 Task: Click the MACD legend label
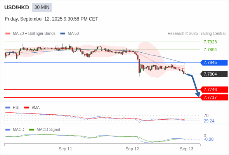click(19, 130)
